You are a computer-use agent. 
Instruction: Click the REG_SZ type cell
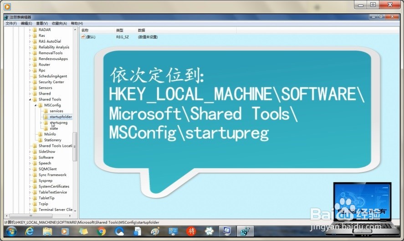[123, 37]
